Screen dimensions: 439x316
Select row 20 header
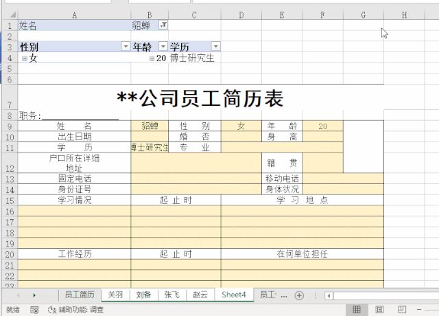click(10, 254)
